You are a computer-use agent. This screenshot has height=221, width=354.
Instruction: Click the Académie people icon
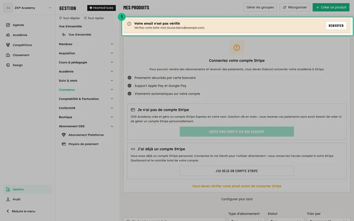point(8,35)
